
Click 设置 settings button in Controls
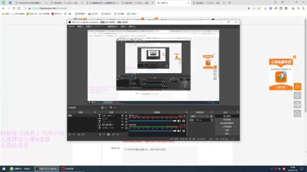[227, 130]
